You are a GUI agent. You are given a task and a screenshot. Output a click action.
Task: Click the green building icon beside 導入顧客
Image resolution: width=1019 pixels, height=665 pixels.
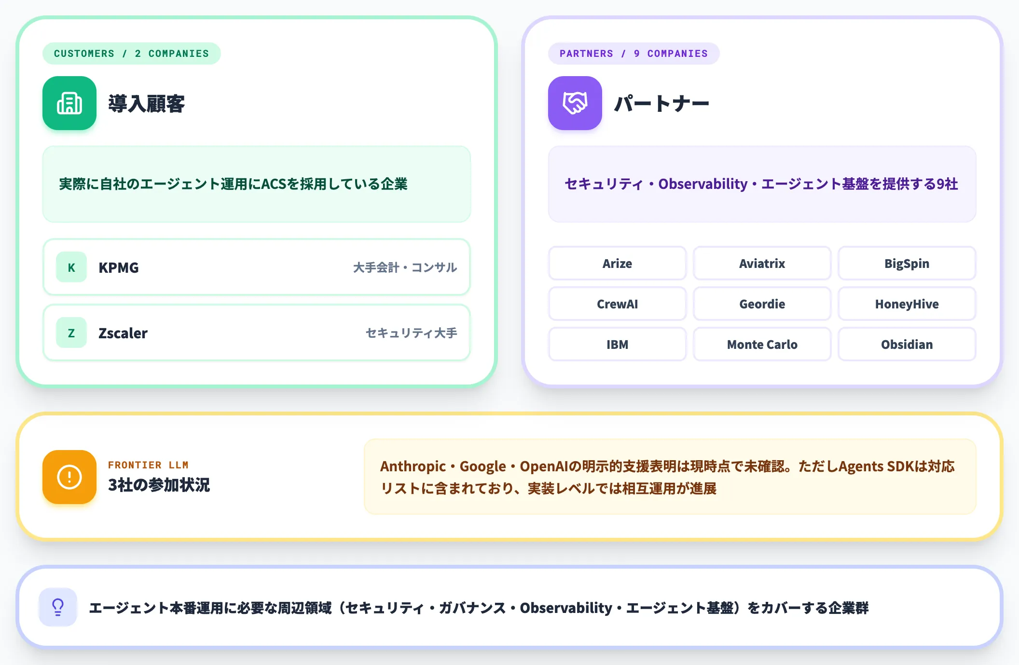(69, 103)
